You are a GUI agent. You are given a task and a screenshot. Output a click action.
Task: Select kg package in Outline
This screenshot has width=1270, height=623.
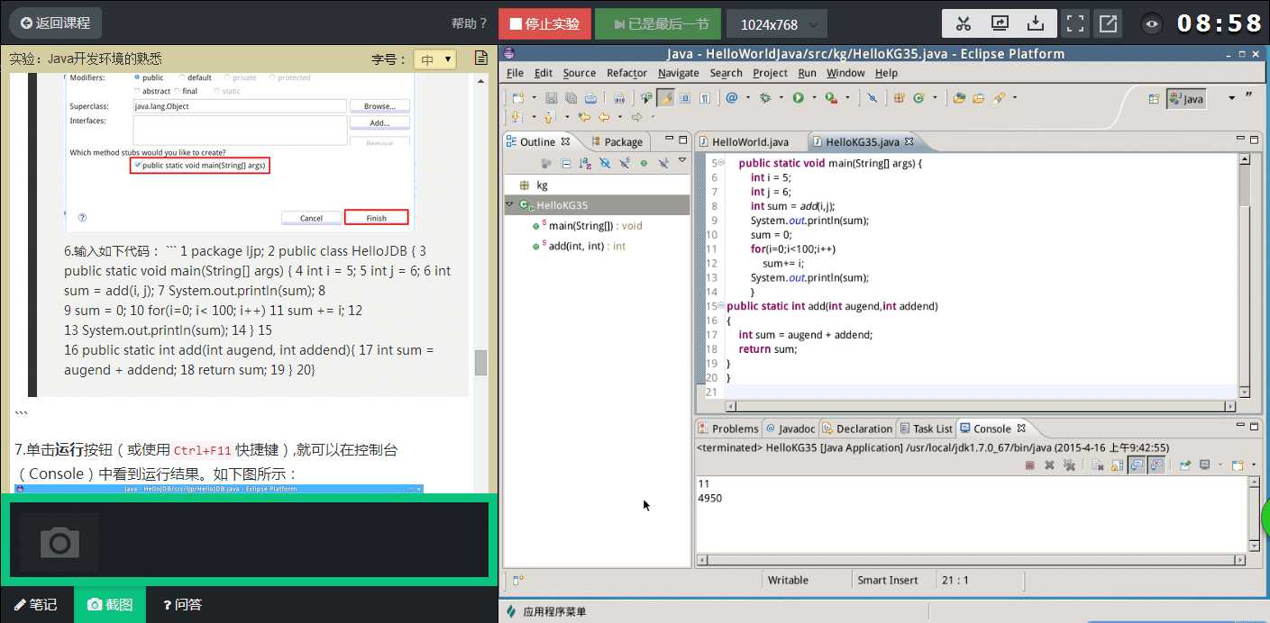542,185
